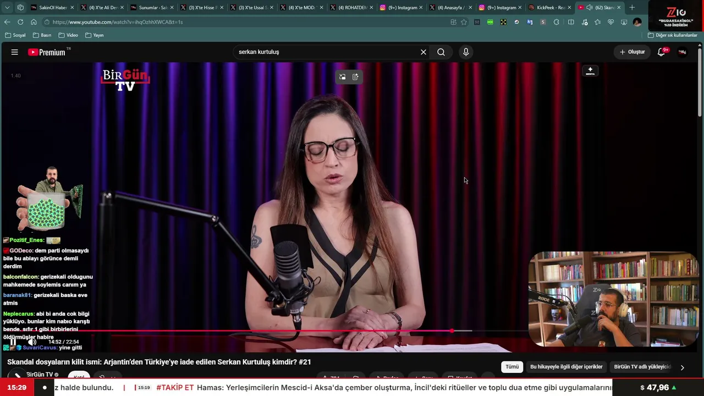Open the workspaces icon beside tab search

(x=20, y=8)
